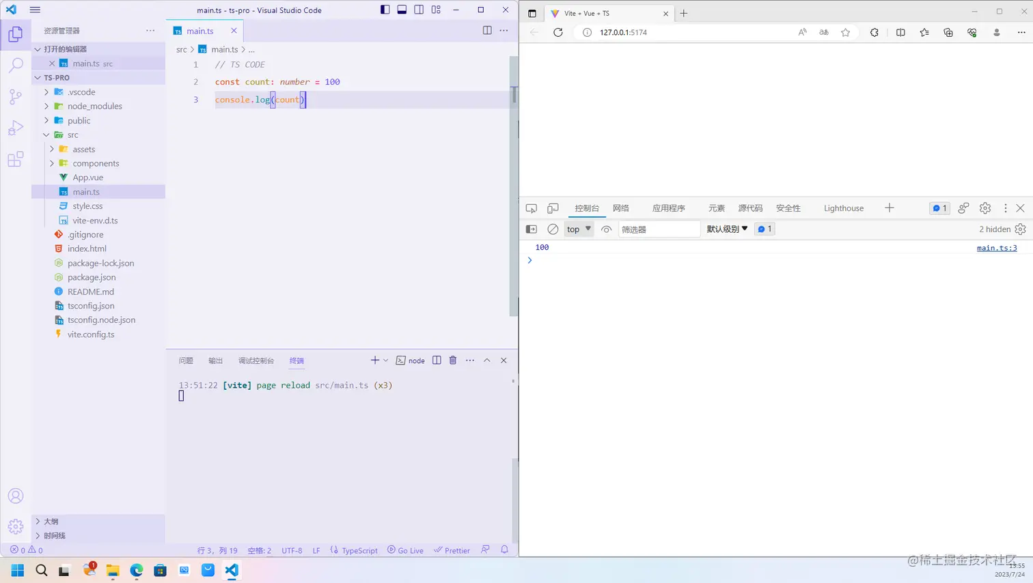Switch to the 元素 DevTools tab

tap(717, 208)
